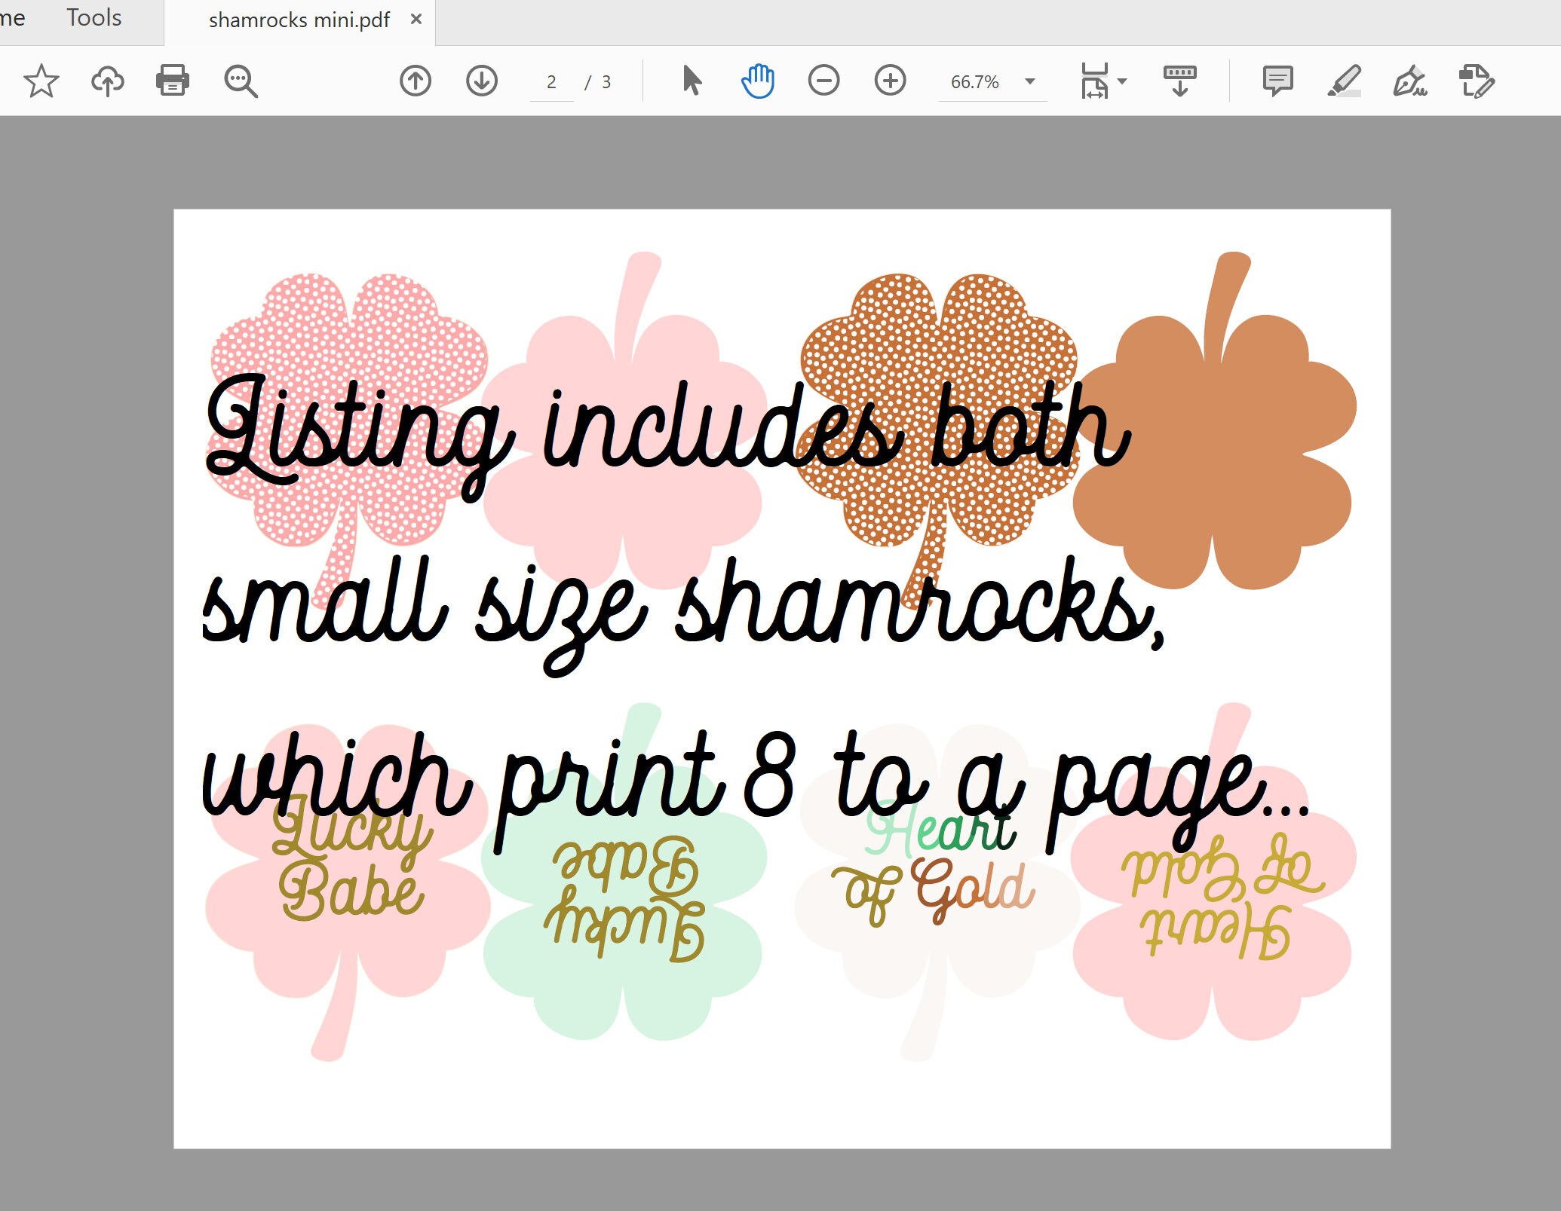Switch to the selection arrow tool
The image size is (1561, 1211).
691,81
